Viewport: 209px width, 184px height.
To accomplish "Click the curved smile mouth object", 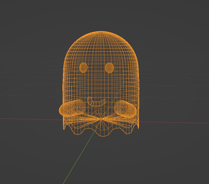I will click(x=97, y=102).
